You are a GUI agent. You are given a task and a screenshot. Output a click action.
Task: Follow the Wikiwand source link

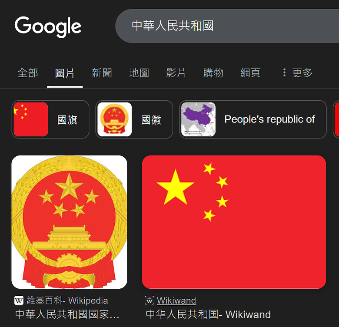pyautogui.click(x=176, y=301)
